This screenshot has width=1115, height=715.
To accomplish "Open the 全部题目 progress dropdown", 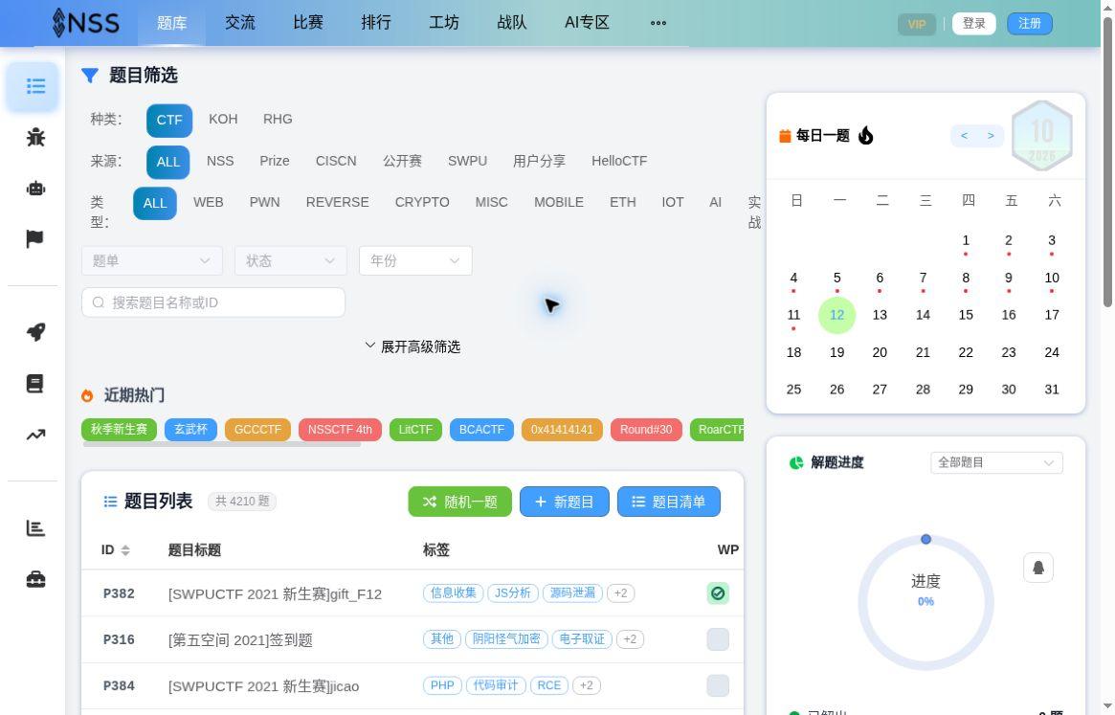I will [996, 463].
